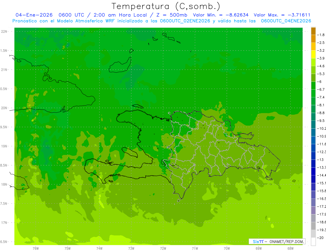This screenshot has width=326, height=252.
Task: Click the '0600UTC_04ENE2026' valid-until timestamp
Action: 286,21
